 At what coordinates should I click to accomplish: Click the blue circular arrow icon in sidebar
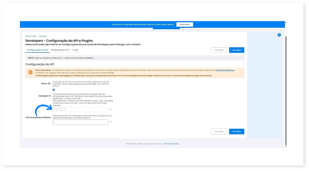(x=279, y=35)
